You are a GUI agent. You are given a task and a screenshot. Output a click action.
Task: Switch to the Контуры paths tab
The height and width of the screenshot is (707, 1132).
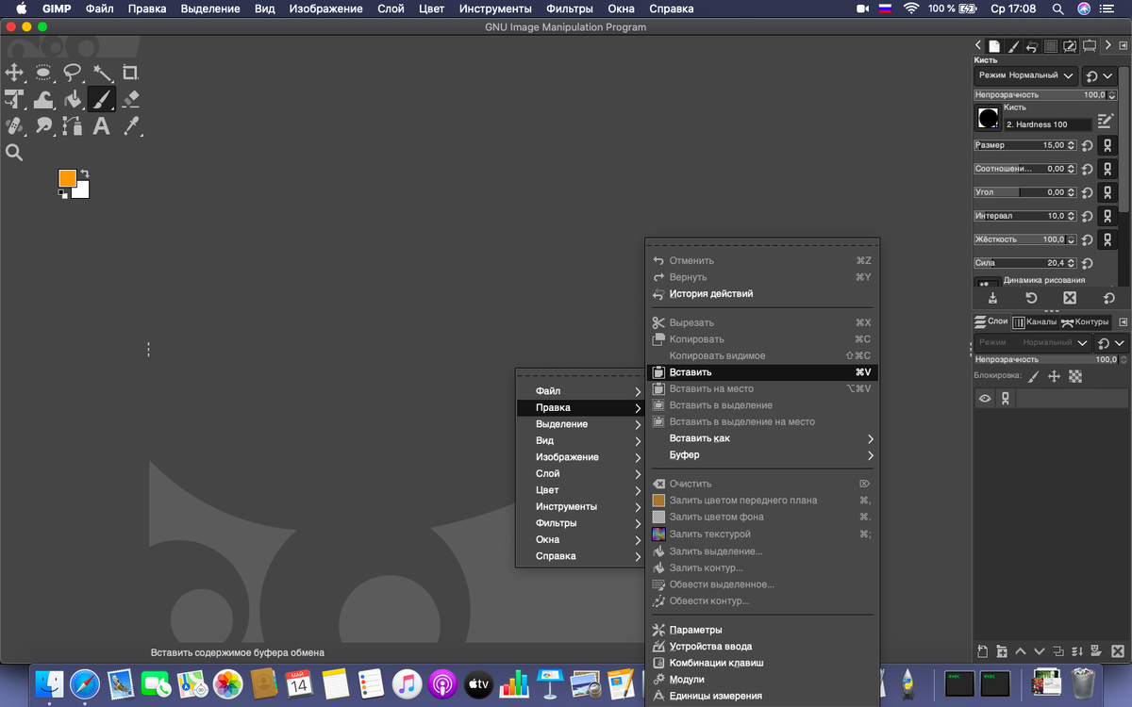(x=1085, y=321)
